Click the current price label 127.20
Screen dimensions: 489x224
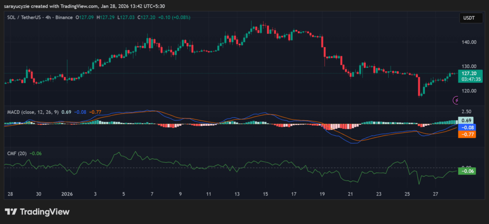click(470, 73)
